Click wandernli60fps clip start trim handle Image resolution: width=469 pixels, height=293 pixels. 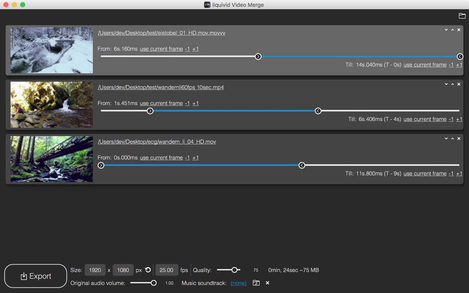(x=150, y=111)
